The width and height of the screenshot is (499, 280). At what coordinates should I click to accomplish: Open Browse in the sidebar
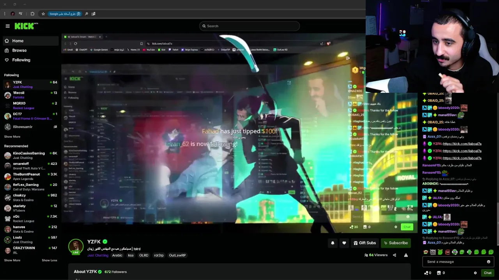point(31,51)
